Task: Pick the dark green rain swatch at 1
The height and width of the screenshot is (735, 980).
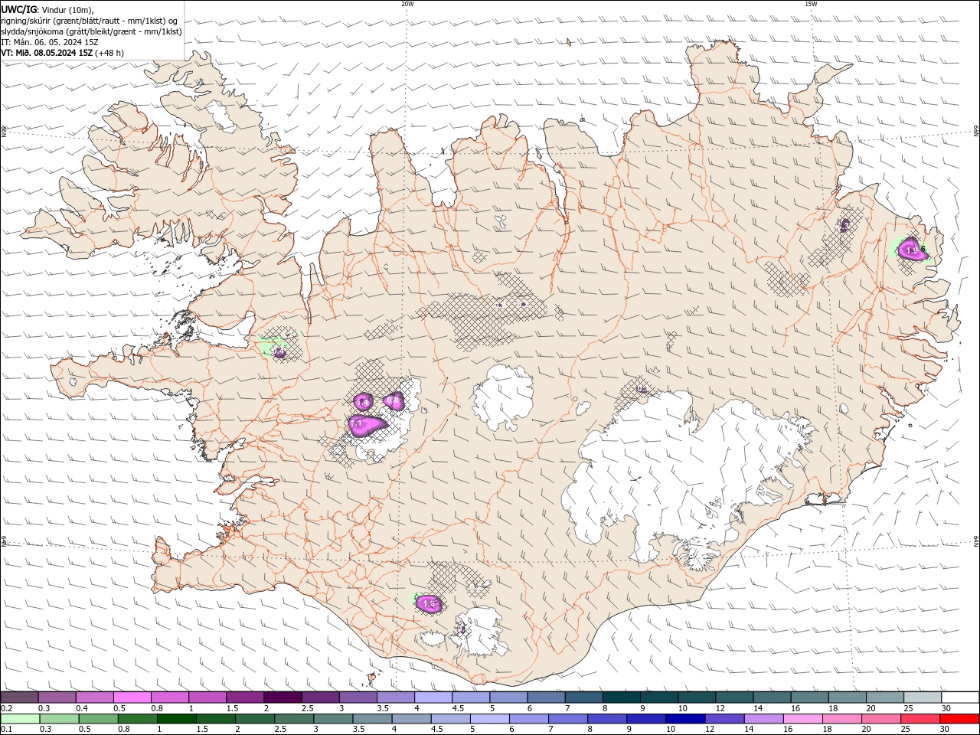Action: click(176, 719)
